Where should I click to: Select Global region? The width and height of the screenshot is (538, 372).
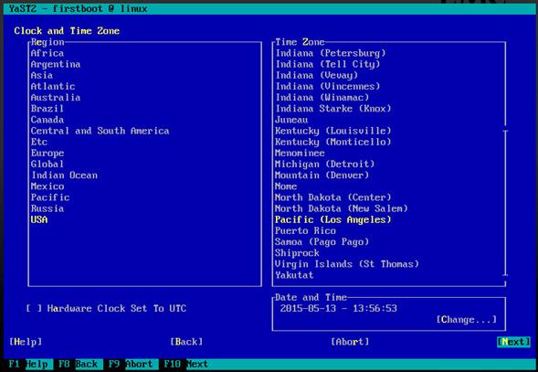click(x=47, y=165)
